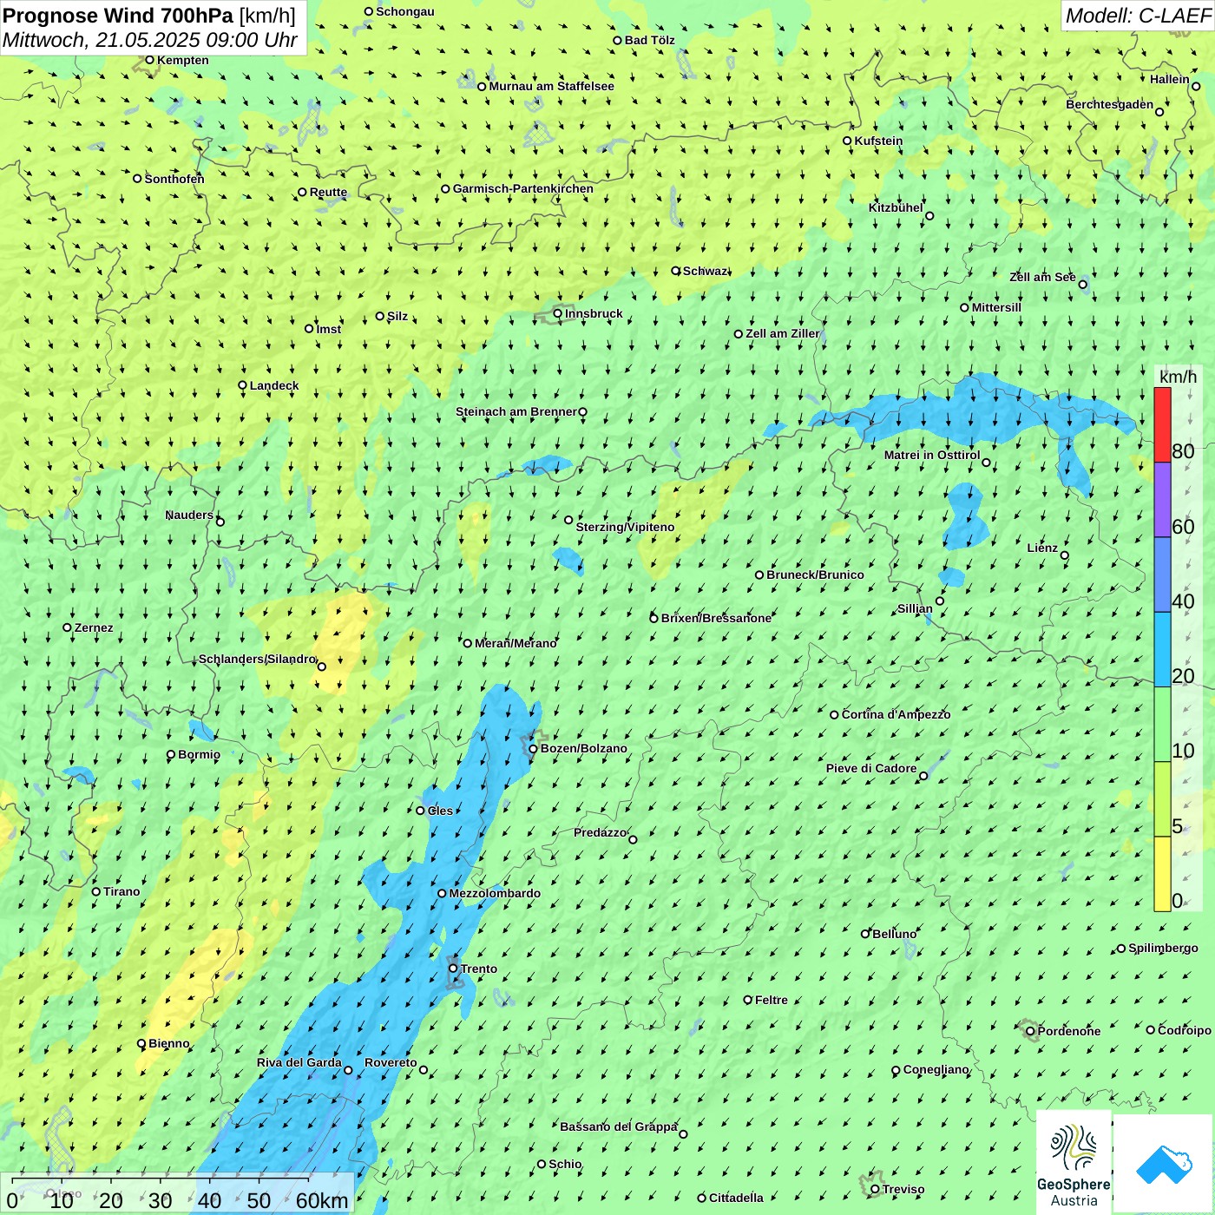The height and width of the screenshot is (1215, 1215).
Task: Click the blue cloud logo icon
Action: pos(1164,1165)
